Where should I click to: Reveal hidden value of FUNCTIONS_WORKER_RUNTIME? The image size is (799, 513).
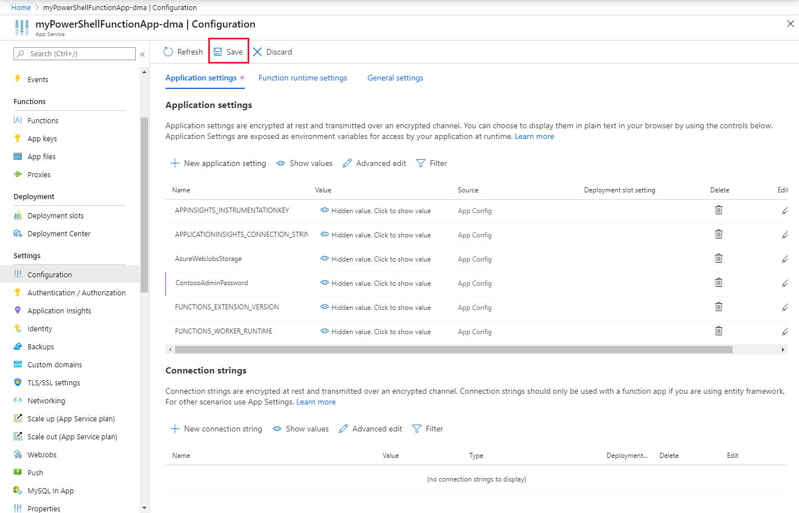coord(375,332)
